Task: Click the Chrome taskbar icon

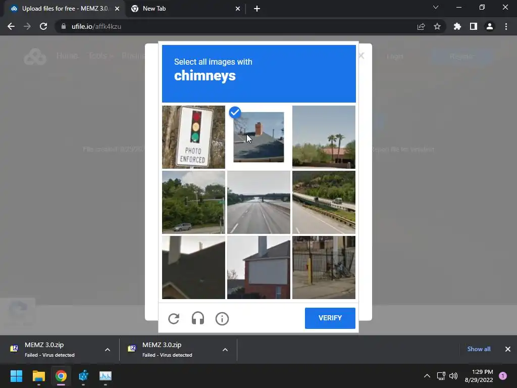Action: coord(61,376)
